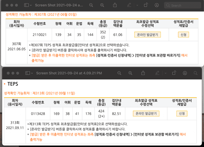Select the 307회 2021.06.05 date cell
204x147 pixels.
tap(17, 46)
